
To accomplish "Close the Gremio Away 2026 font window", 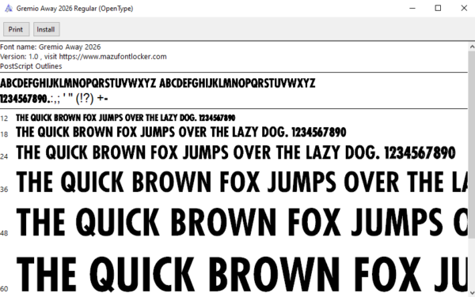I will click(464, 8).
